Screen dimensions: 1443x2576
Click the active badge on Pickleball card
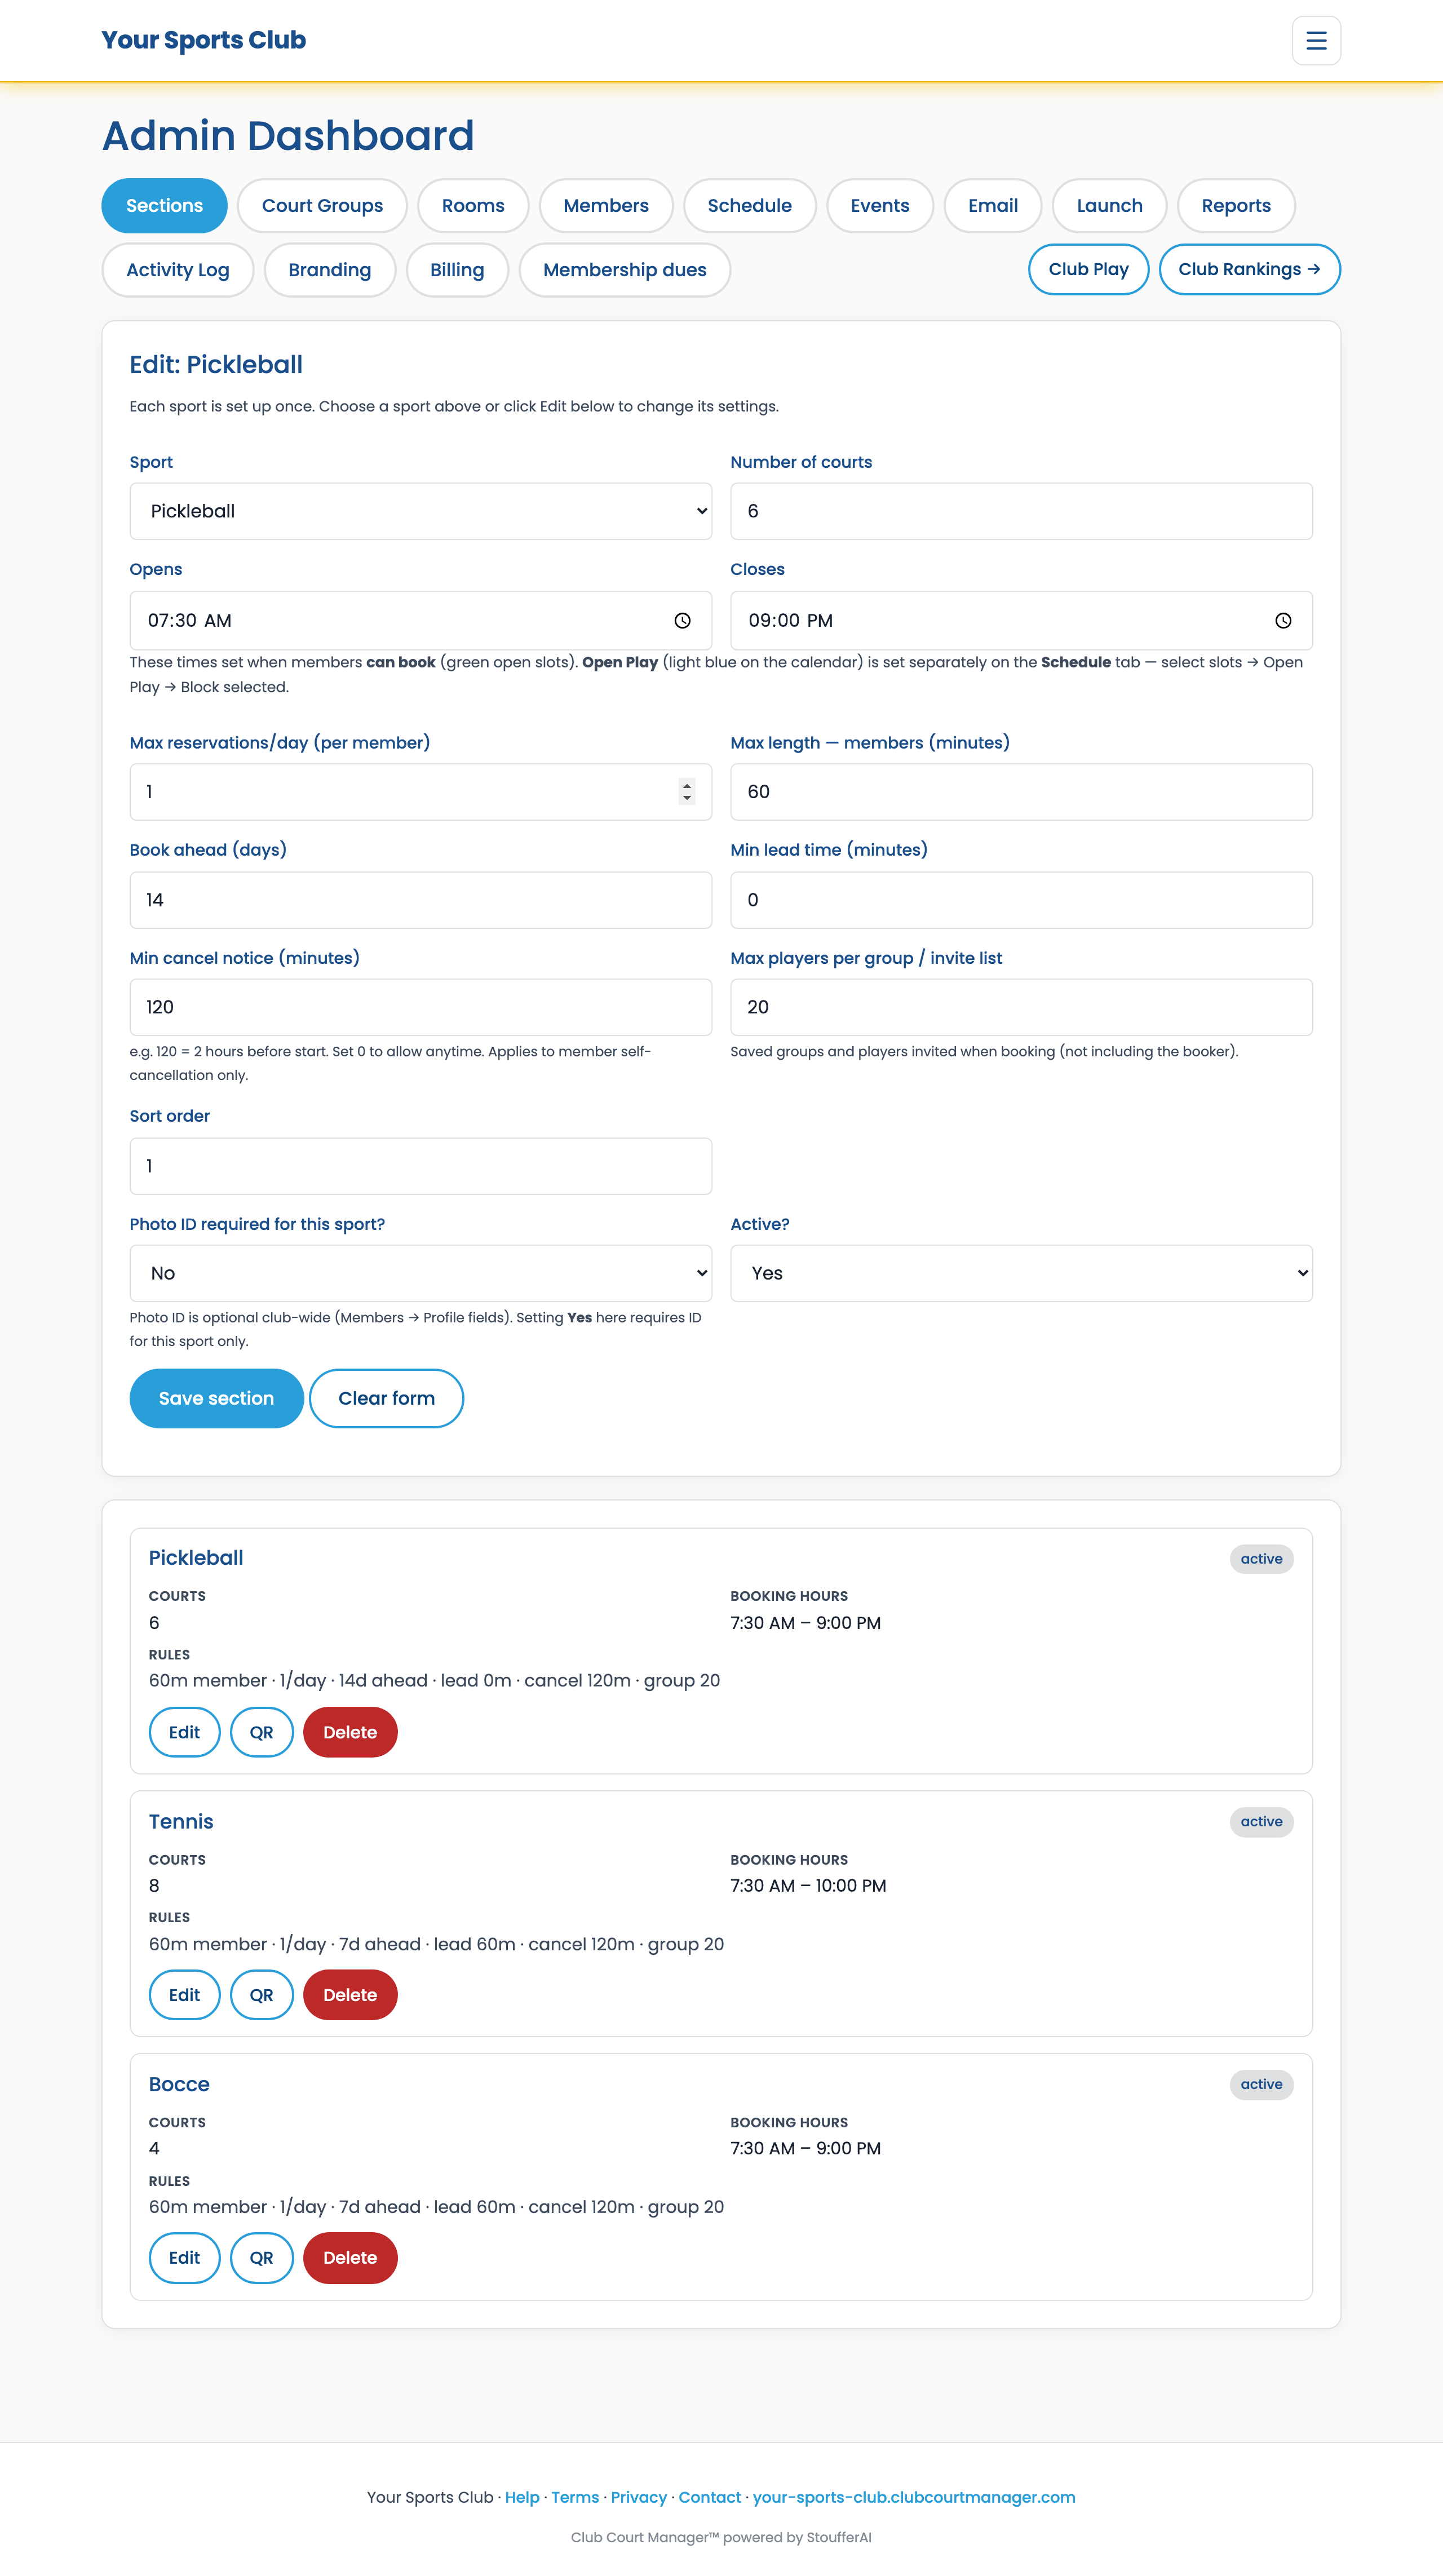1261,1559
